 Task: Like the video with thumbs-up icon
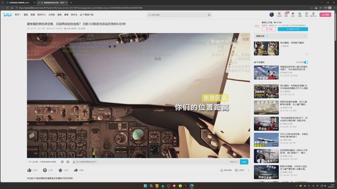29,170
